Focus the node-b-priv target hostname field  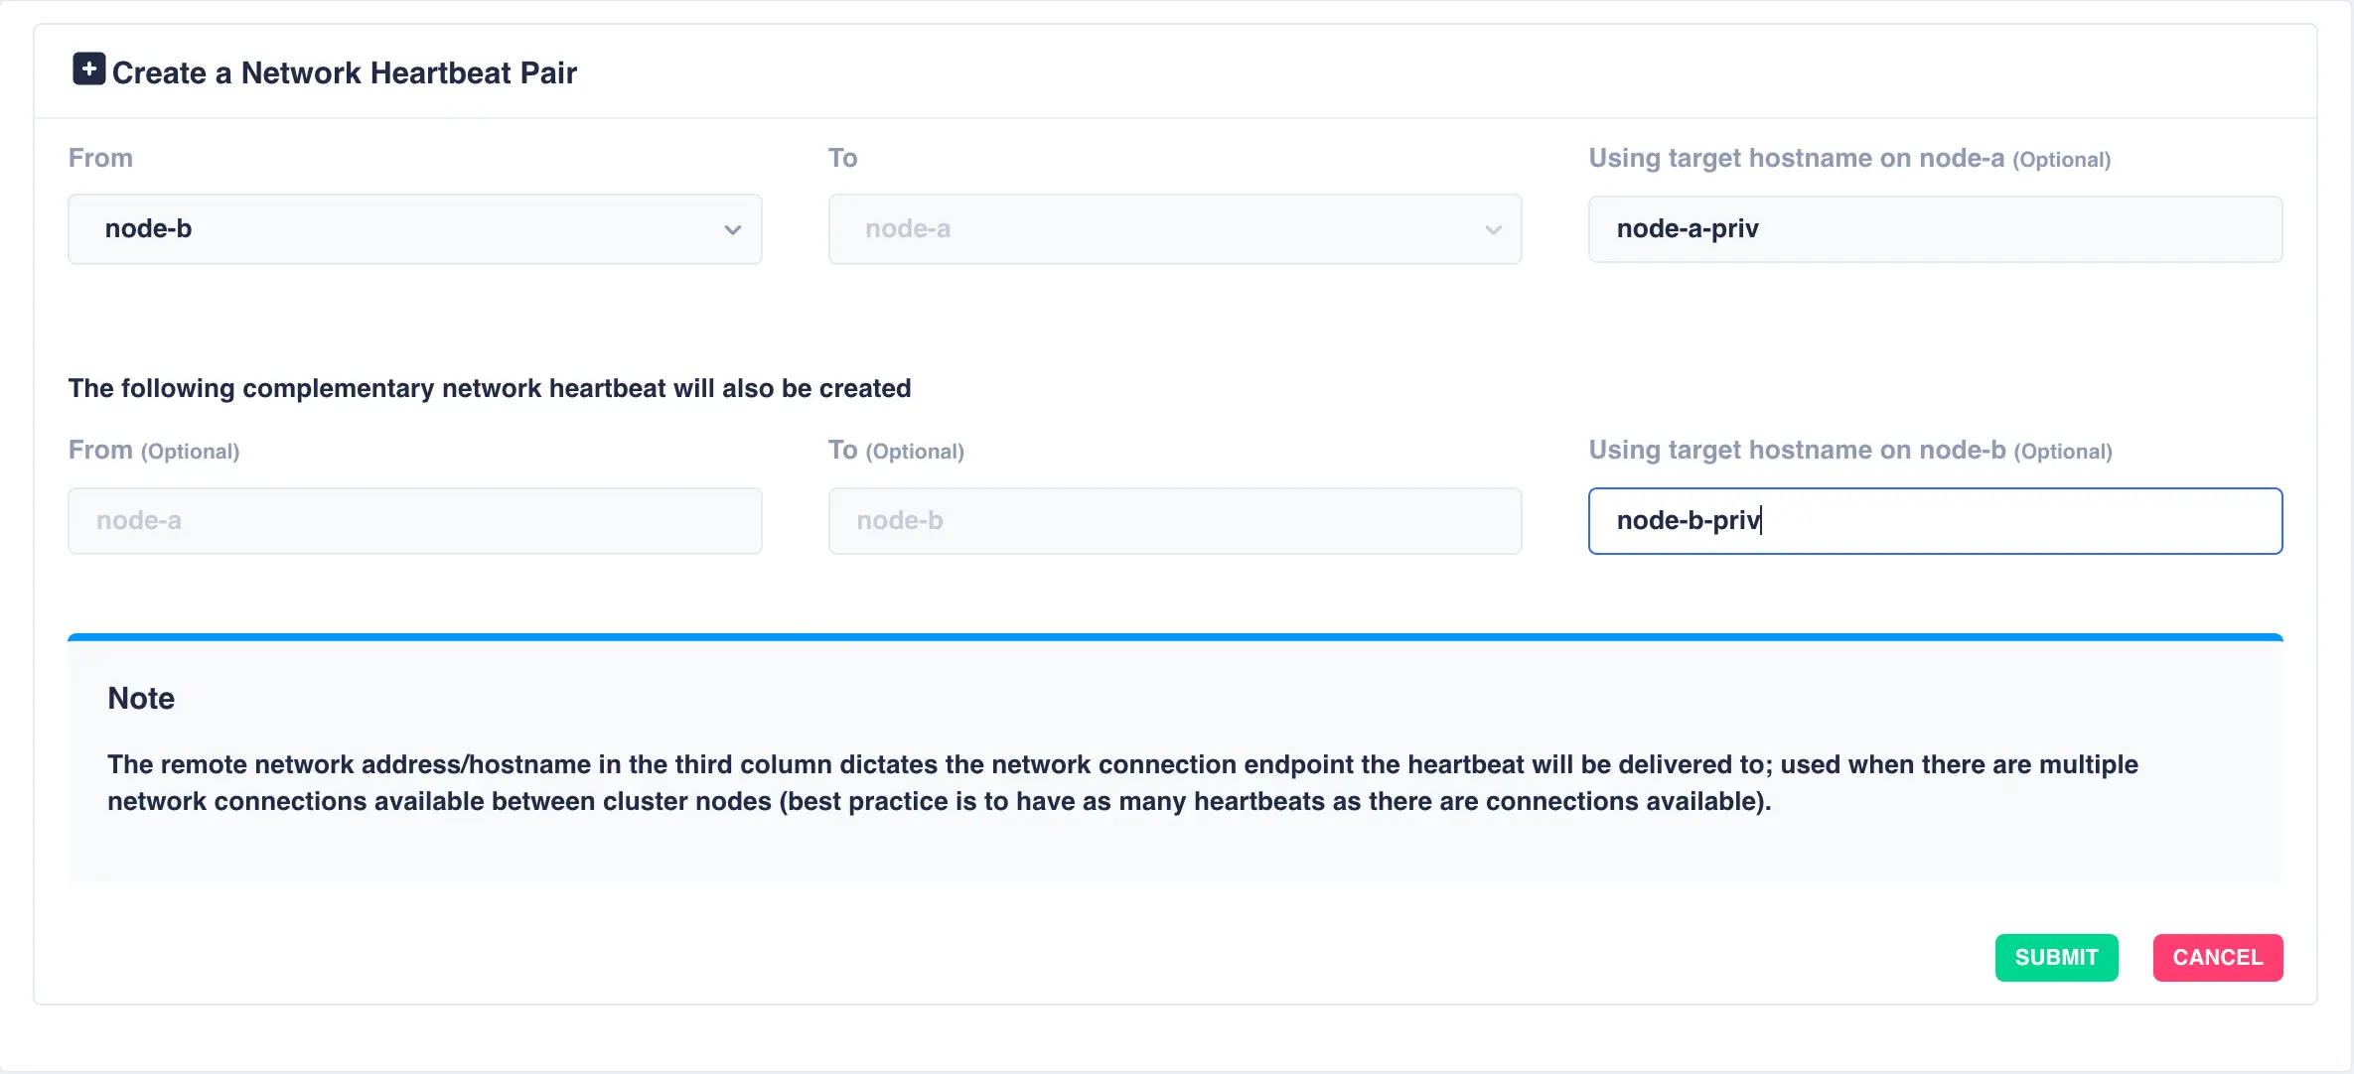tap(1934, 521)
